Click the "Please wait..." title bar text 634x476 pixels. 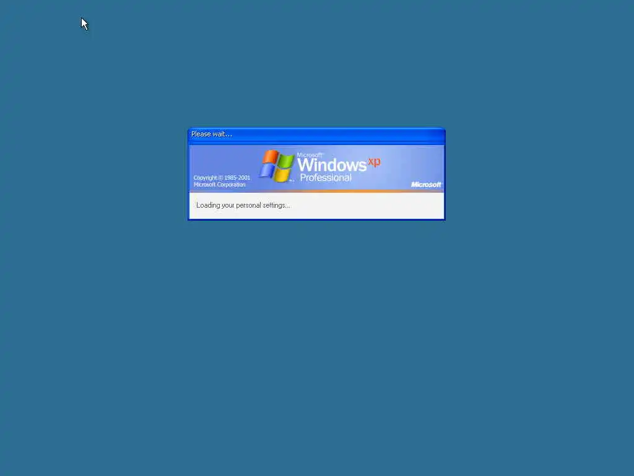[212, 134]
